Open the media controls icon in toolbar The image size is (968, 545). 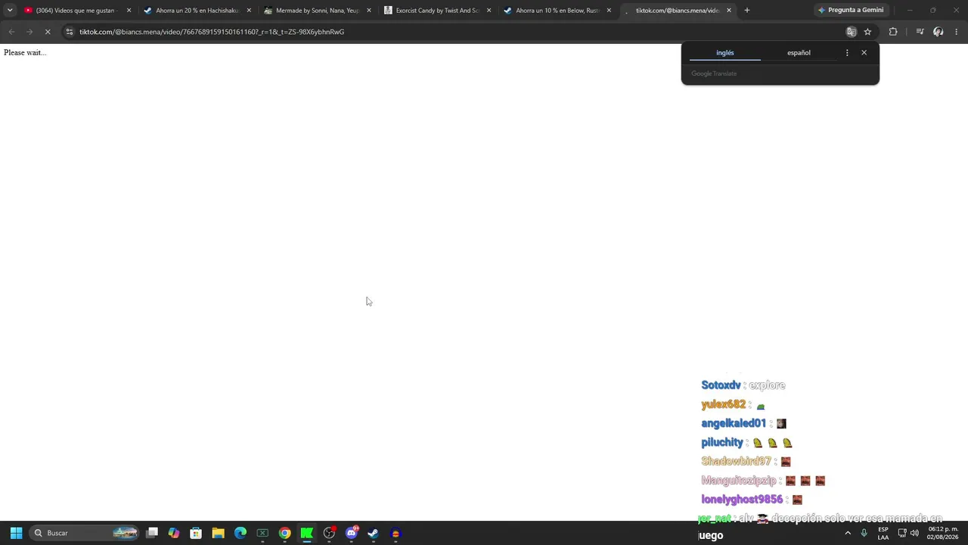[x=920, y=32]
